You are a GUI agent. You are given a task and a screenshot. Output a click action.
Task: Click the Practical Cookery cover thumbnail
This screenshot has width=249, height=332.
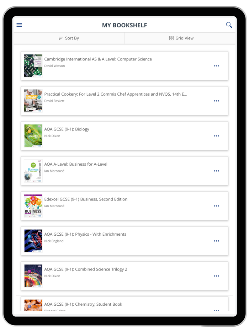pyautogui.click(x=33, y=101)
